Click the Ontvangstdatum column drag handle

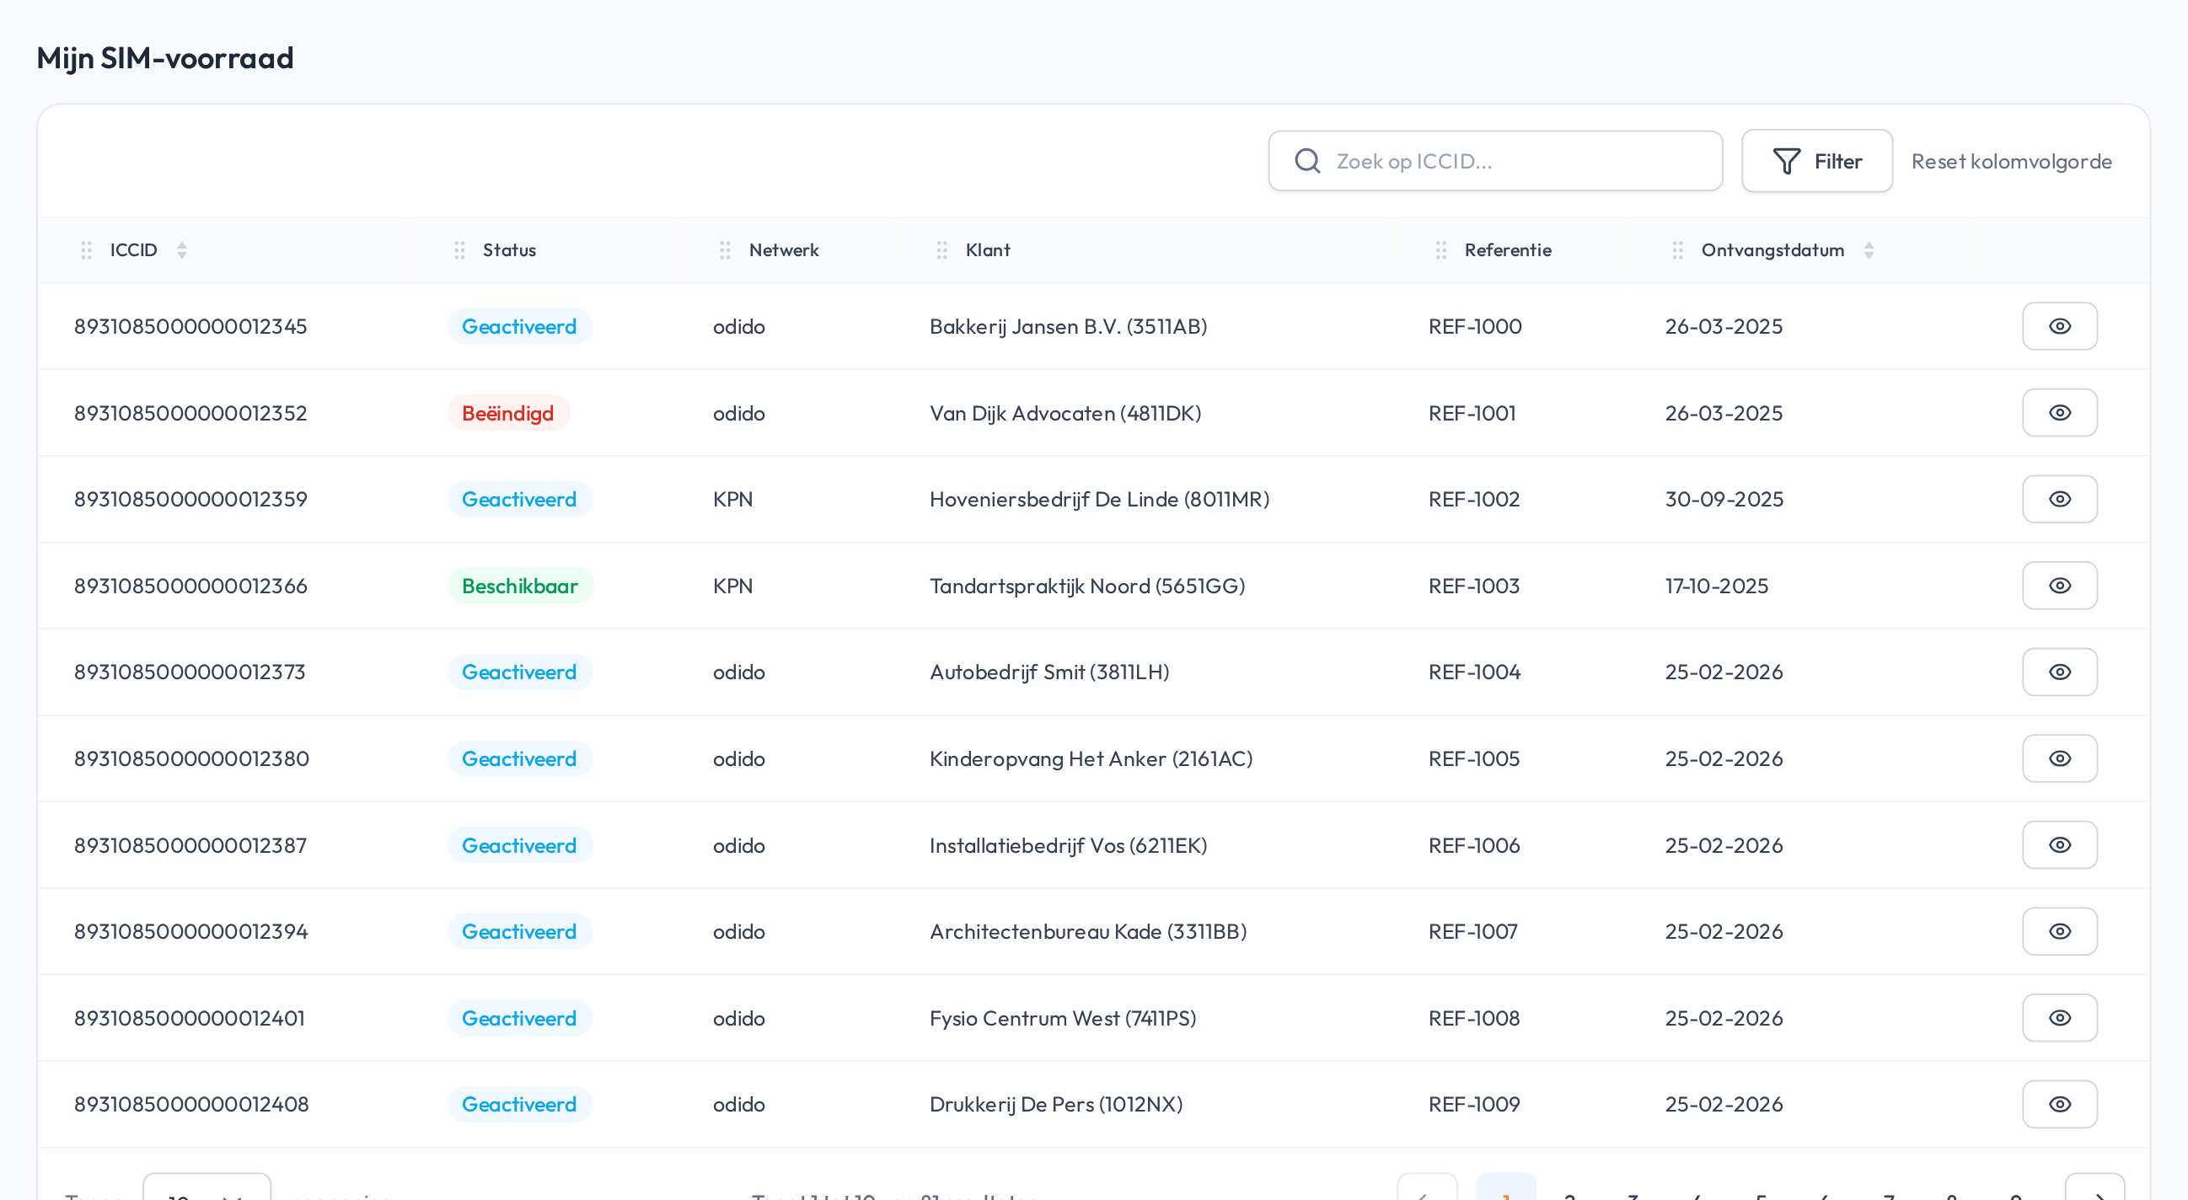pos(1676,249)
